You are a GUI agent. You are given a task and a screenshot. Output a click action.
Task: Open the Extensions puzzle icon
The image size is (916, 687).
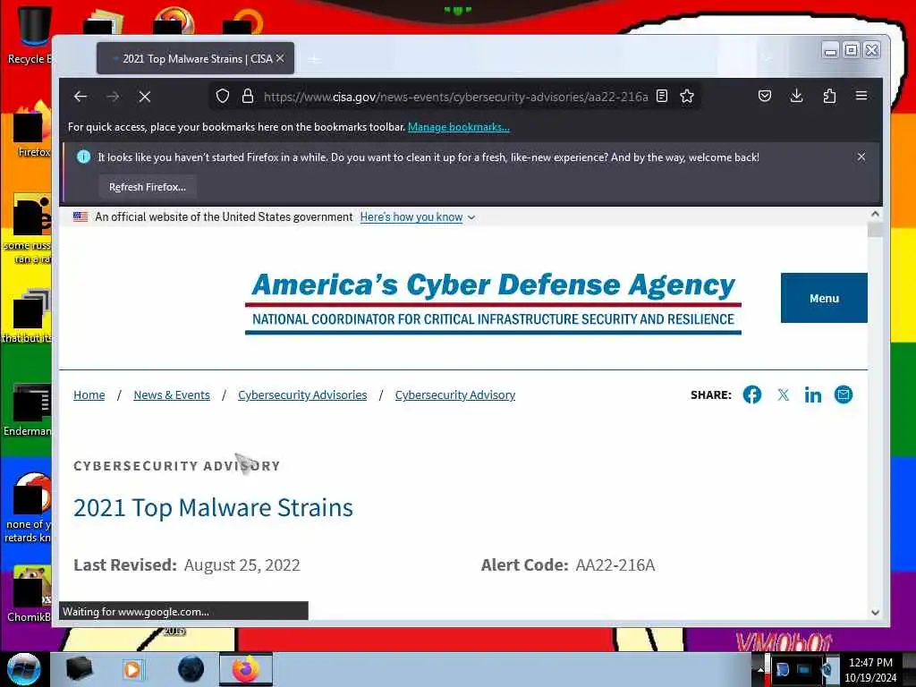(x=829, y=97)
